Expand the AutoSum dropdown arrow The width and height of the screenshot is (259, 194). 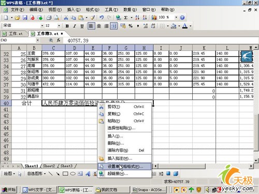[132, 18]
